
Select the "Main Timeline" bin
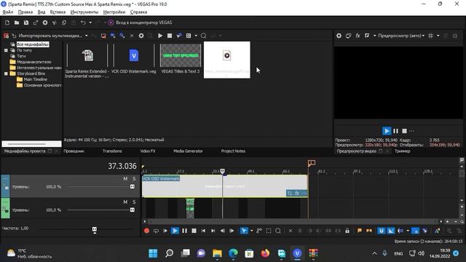click(x=36, y=79)
